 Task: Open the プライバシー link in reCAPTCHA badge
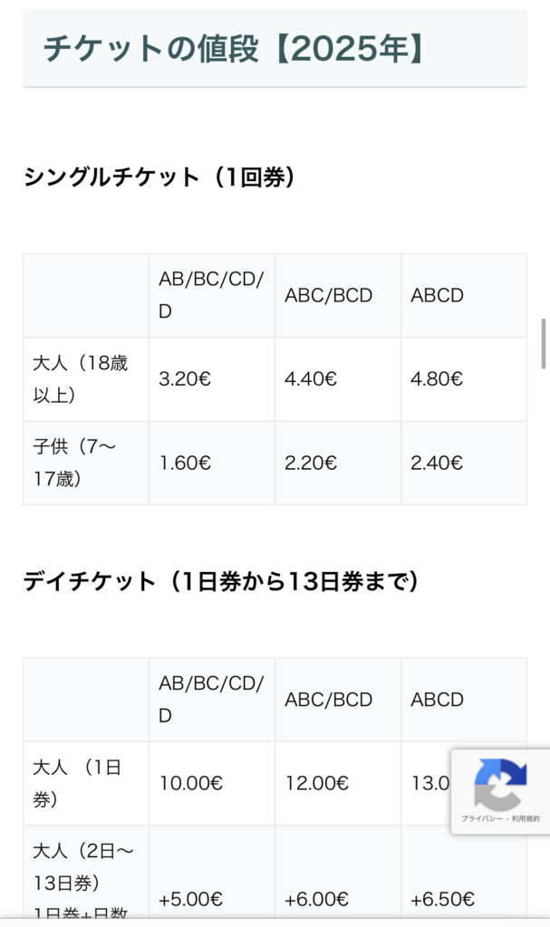click(x=482, y=818)
